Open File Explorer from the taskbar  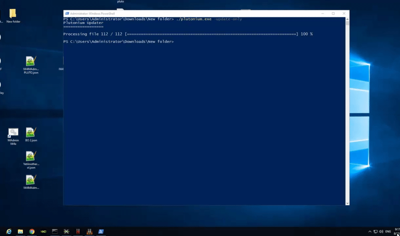coord(20,232)
